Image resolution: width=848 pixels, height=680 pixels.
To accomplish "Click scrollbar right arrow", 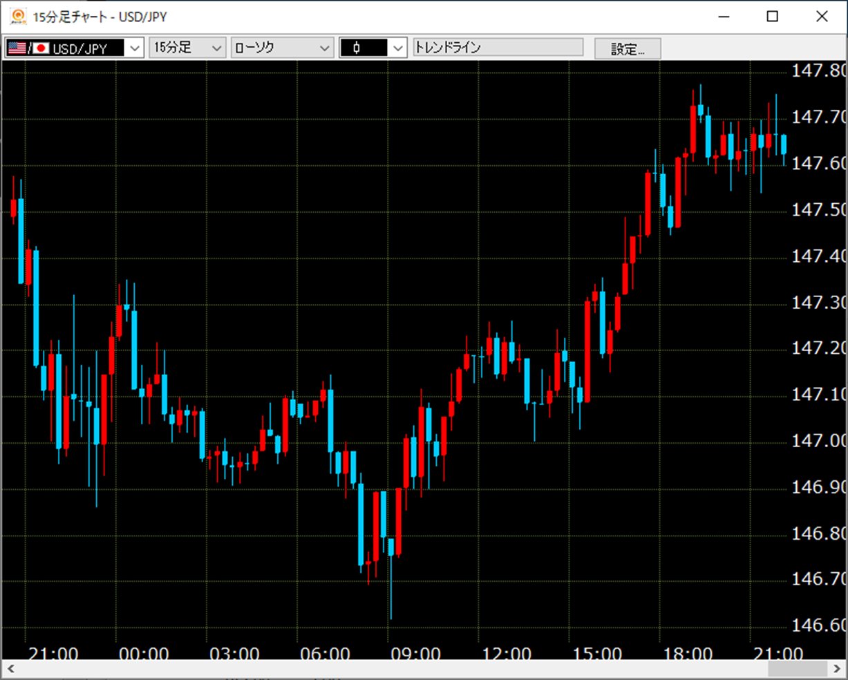I will [838, 669].
